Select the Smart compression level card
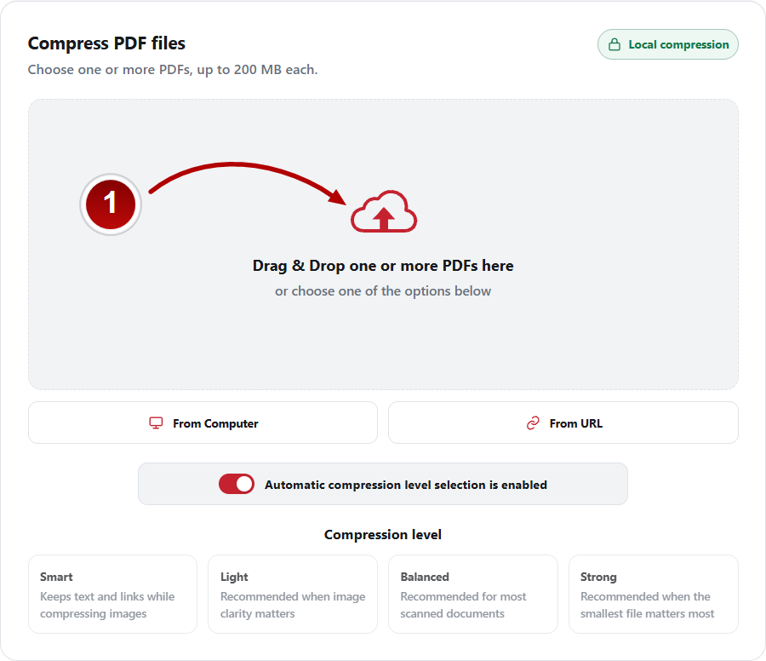 [x=113, y=594]
